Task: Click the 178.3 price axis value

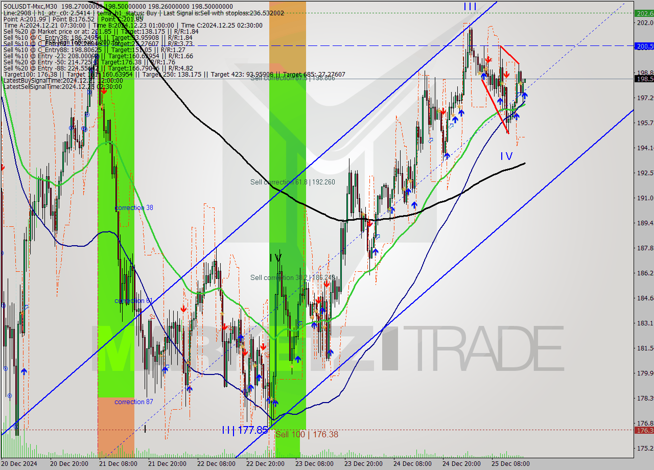Action: [645, 398]
